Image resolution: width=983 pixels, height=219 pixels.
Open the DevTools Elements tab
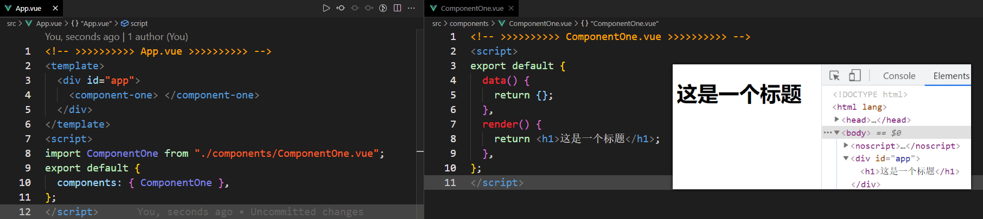(x=951, y=76)
